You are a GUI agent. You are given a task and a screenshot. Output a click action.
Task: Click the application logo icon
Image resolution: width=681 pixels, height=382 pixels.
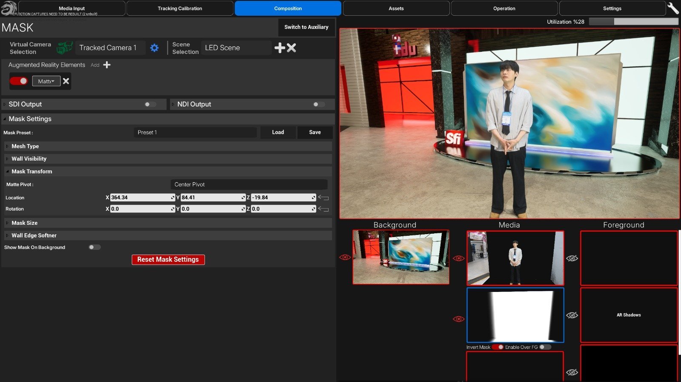tap(9, 8)
